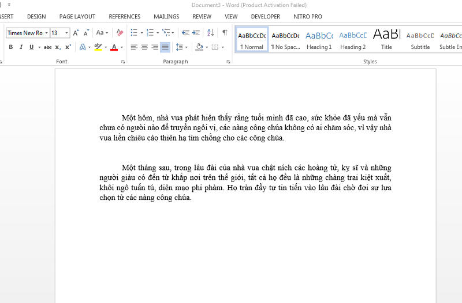Open font name dropdown
This screenshot has height=303, width=462.
pyautogui.click(x=46, y=33)
